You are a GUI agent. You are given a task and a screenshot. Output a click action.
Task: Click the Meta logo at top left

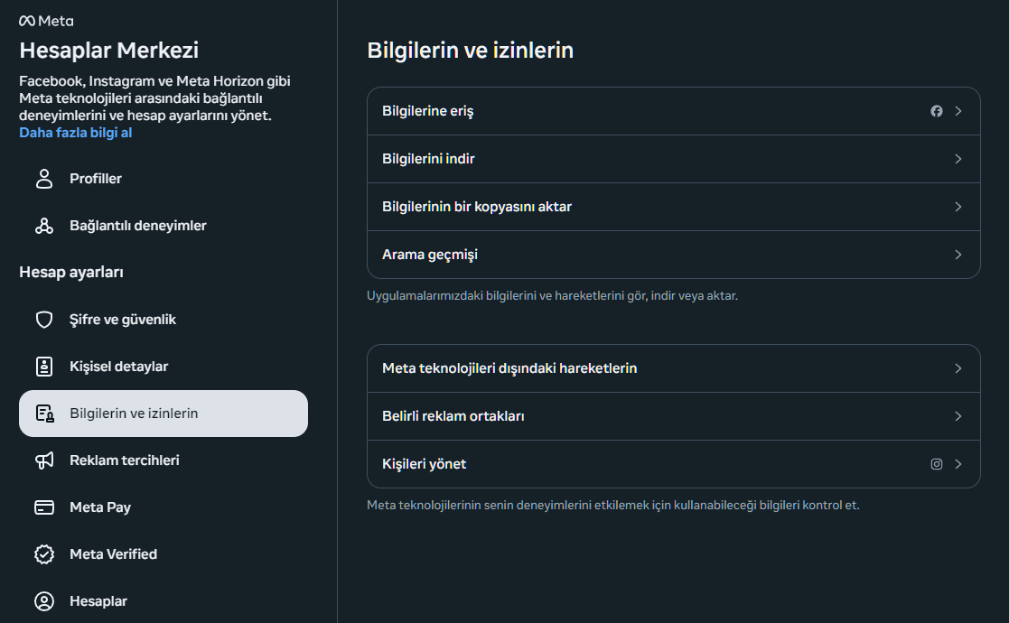pyautogui.click(x=47, y=20)
